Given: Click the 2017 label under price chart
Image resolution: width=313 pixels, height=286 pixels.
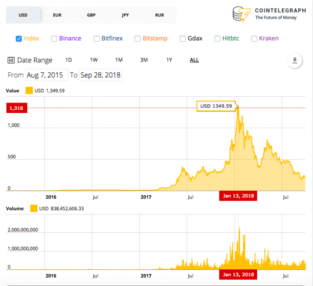Looking at the screenshot, I should coord(146,197).
